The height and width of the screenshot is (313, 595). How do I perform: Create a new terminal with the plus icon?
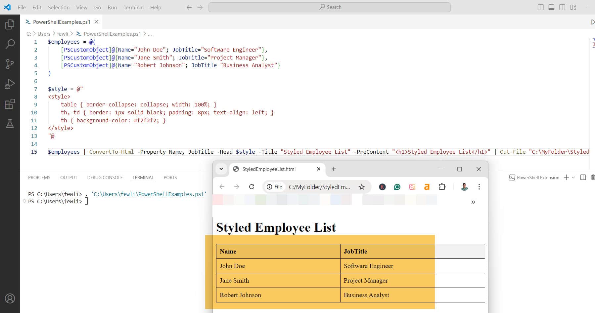[567, 177]
